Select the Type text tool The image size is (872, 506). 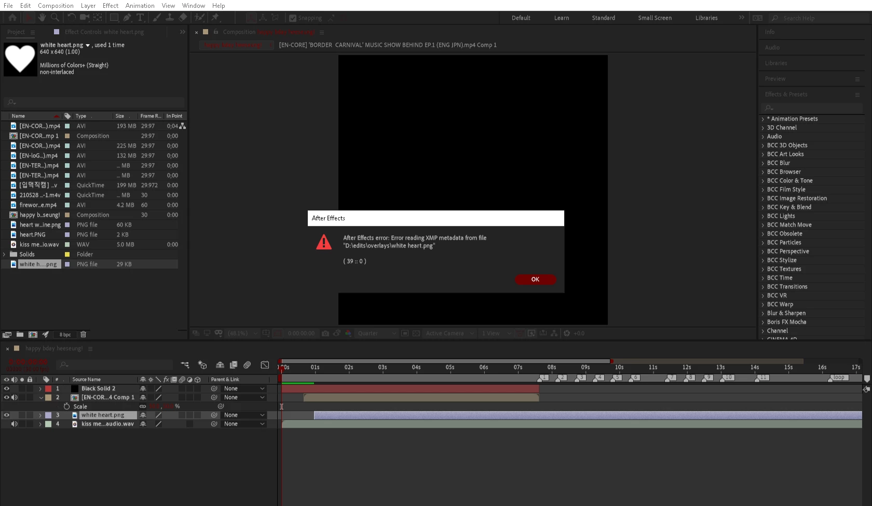[140, 18]
